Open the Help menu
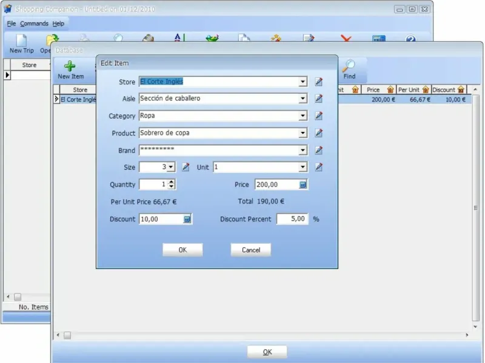485x363 pixels. tap(58, 24)
